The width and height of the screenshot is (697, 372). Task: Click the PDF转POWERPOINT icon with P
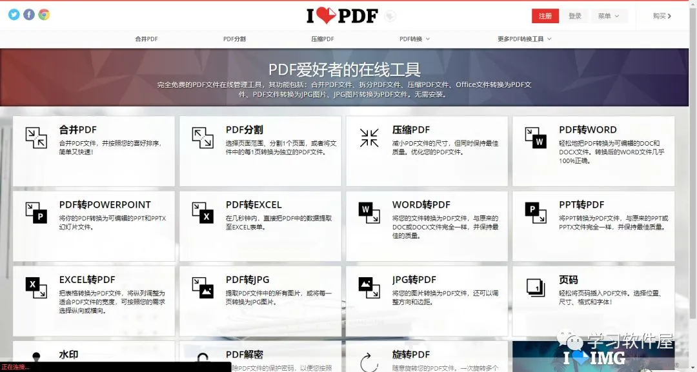click(x=36, y=213)
